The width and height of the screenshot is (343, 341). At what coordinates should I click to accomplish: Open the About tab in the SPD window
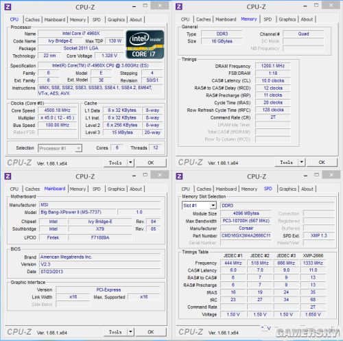pos(307,189)
